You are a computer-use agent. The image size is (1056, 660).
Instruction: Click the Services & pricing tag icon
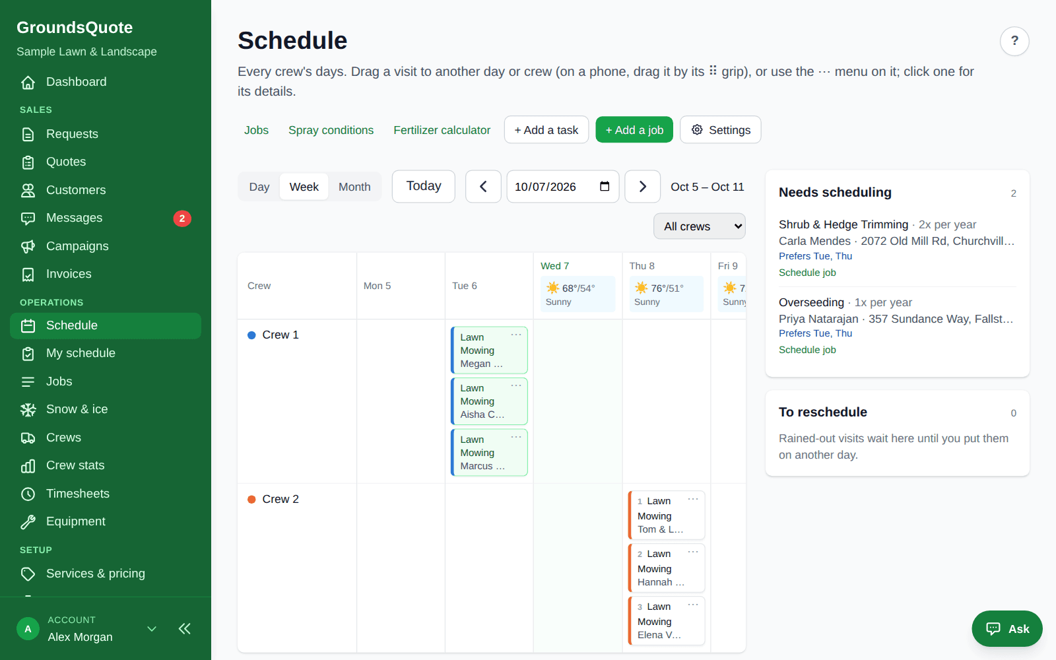[28, 574]
